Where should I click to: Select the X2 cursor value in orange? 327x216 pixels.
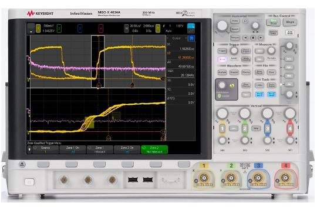(x=186, y=58)
